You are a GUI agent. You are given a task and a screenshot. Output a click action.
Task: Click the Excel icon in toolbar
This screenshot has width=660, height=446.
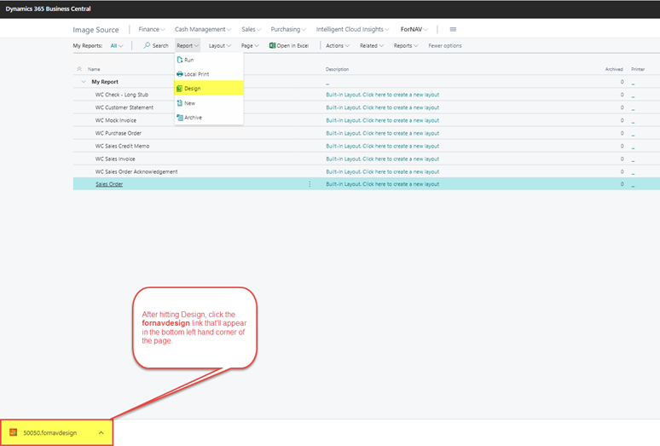click(x=272, y=45)
